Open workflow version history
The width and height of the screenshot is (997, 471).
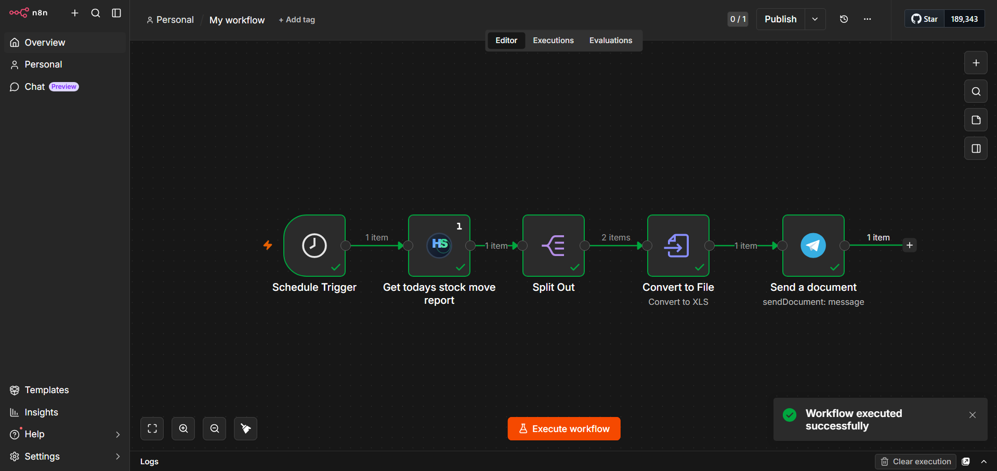844,19
